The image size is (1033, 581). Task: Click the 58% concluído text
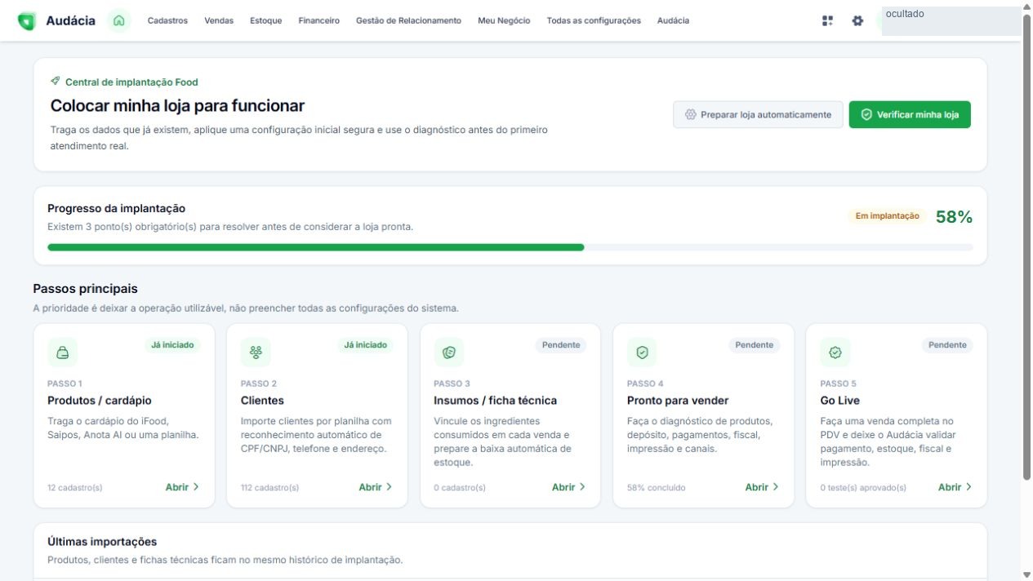657,488
